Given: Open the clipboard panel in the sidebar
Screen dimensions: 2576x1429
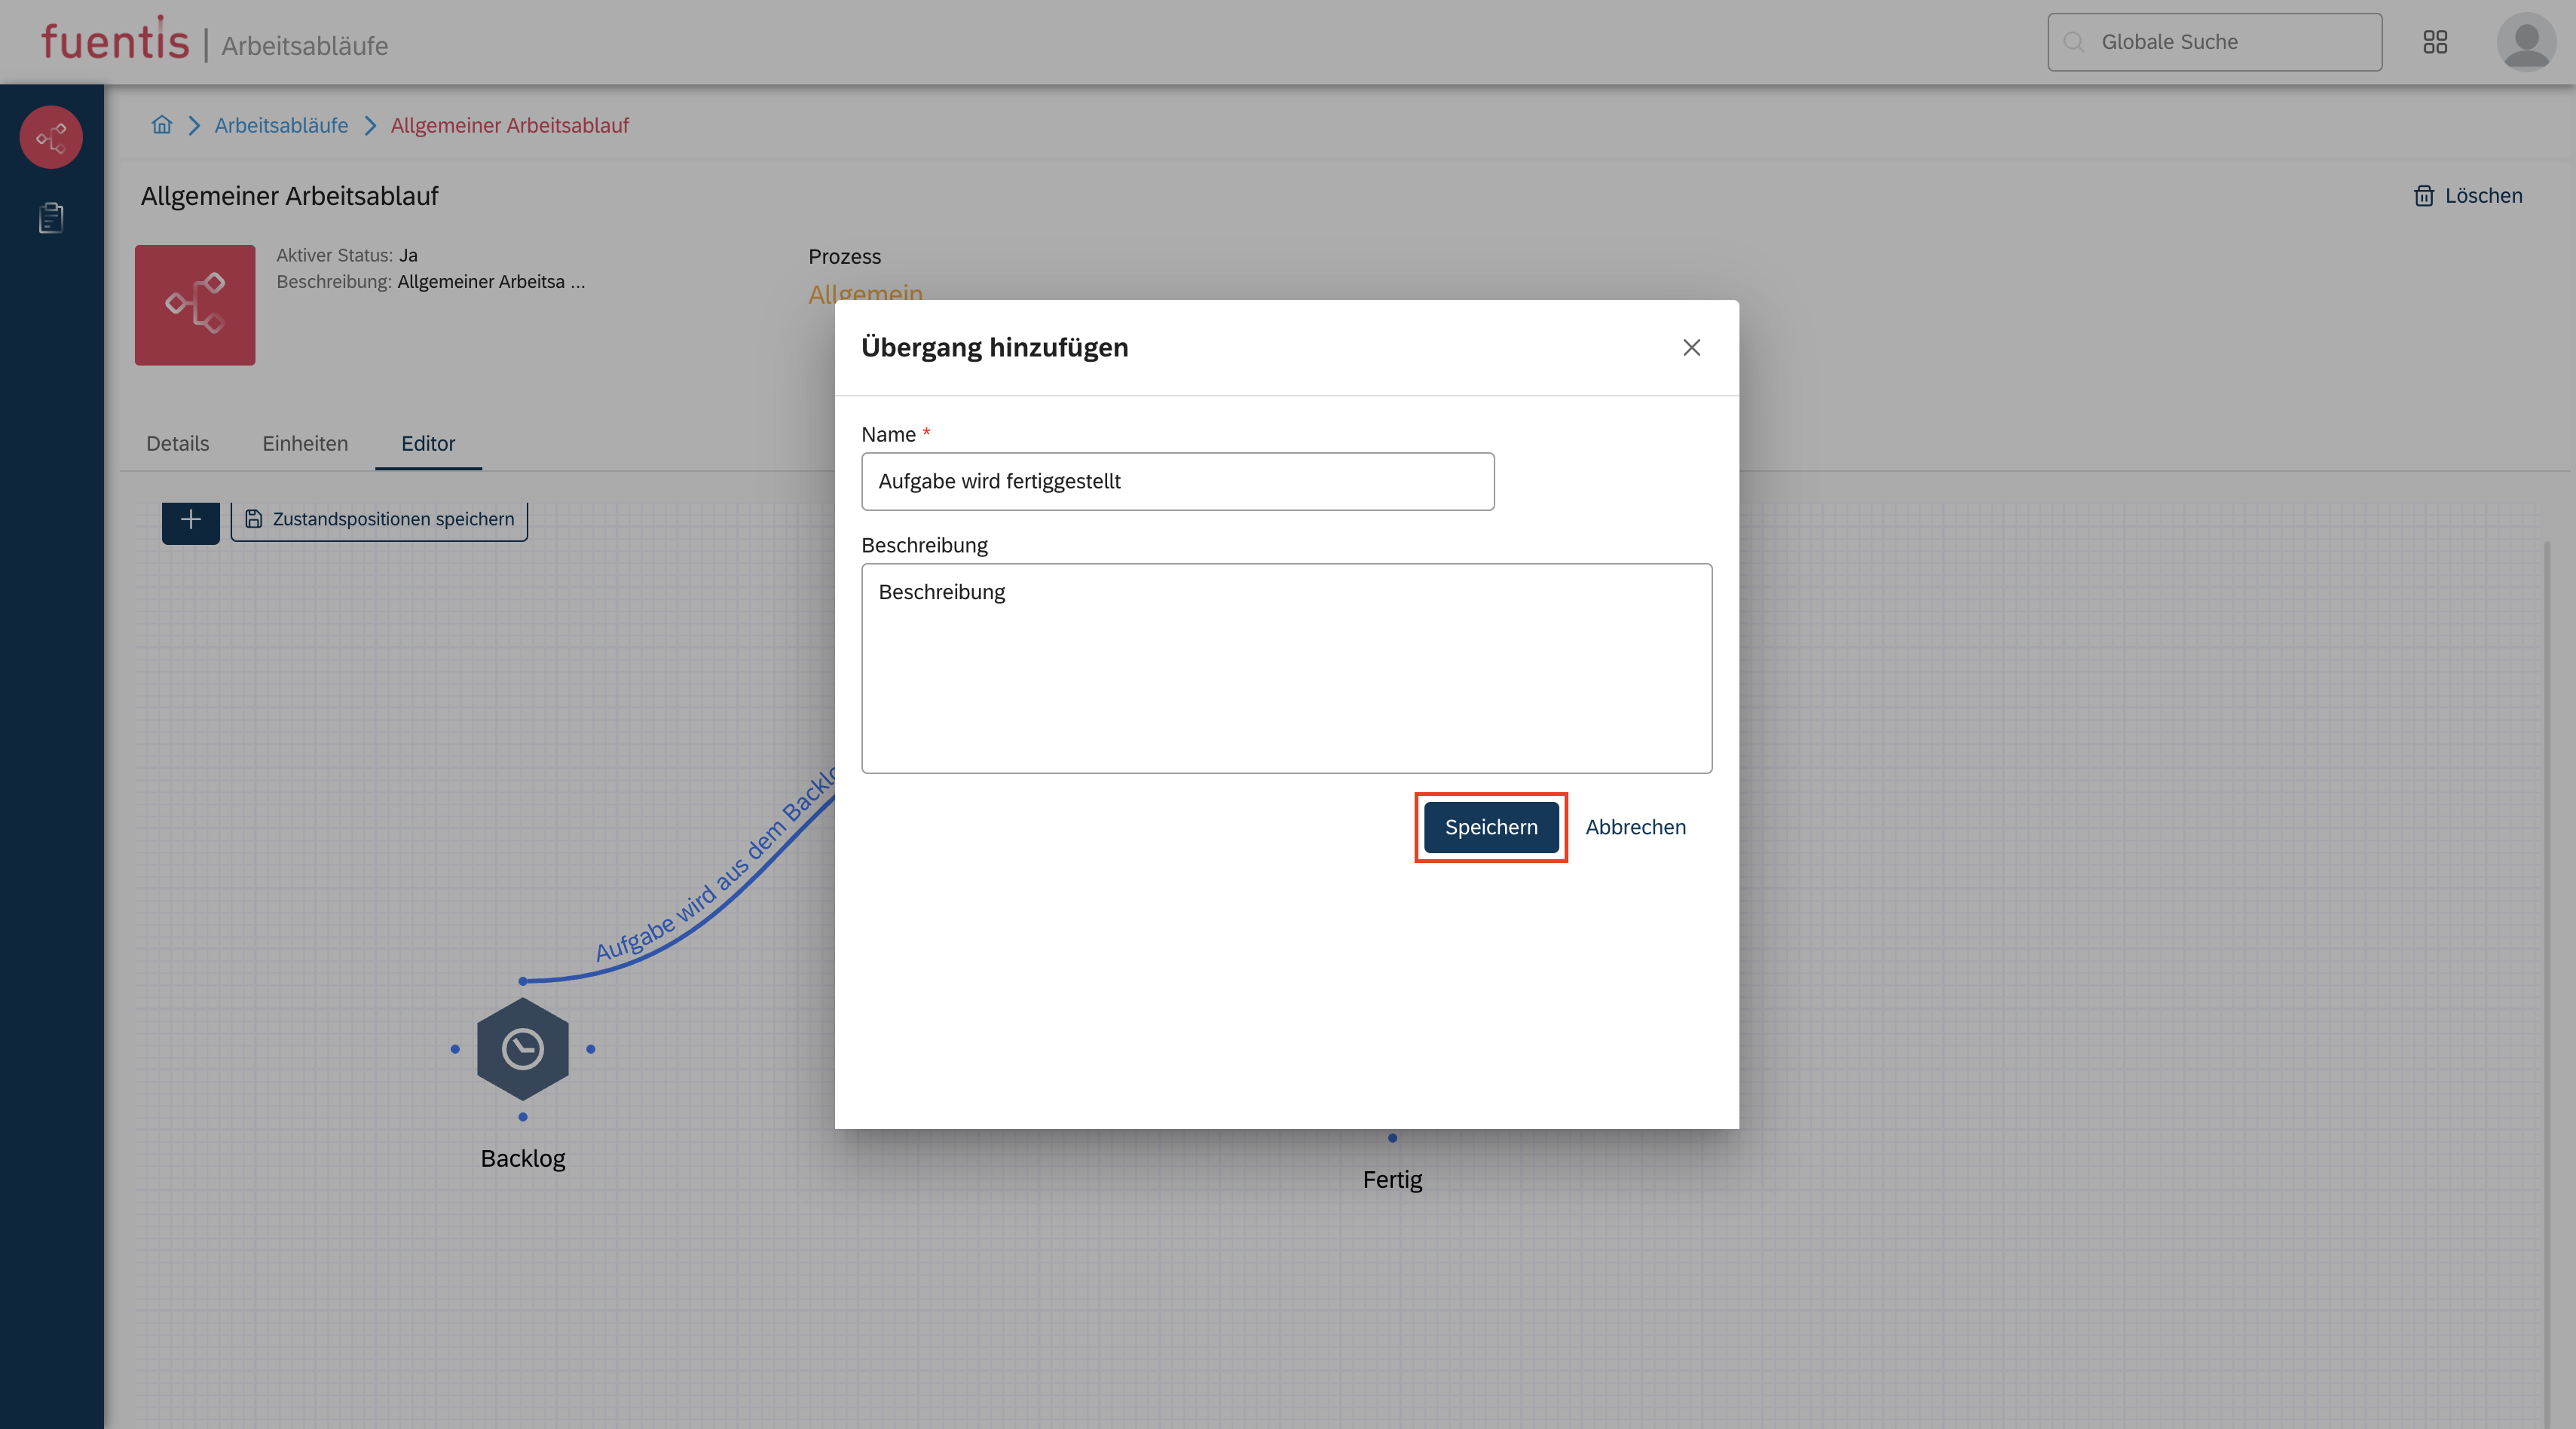Looking at the screenshot, I should click(50, 218).
